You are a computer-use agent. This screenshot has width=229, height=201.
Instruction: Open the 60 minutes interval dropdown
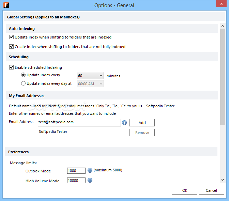(x=90, y=76)
